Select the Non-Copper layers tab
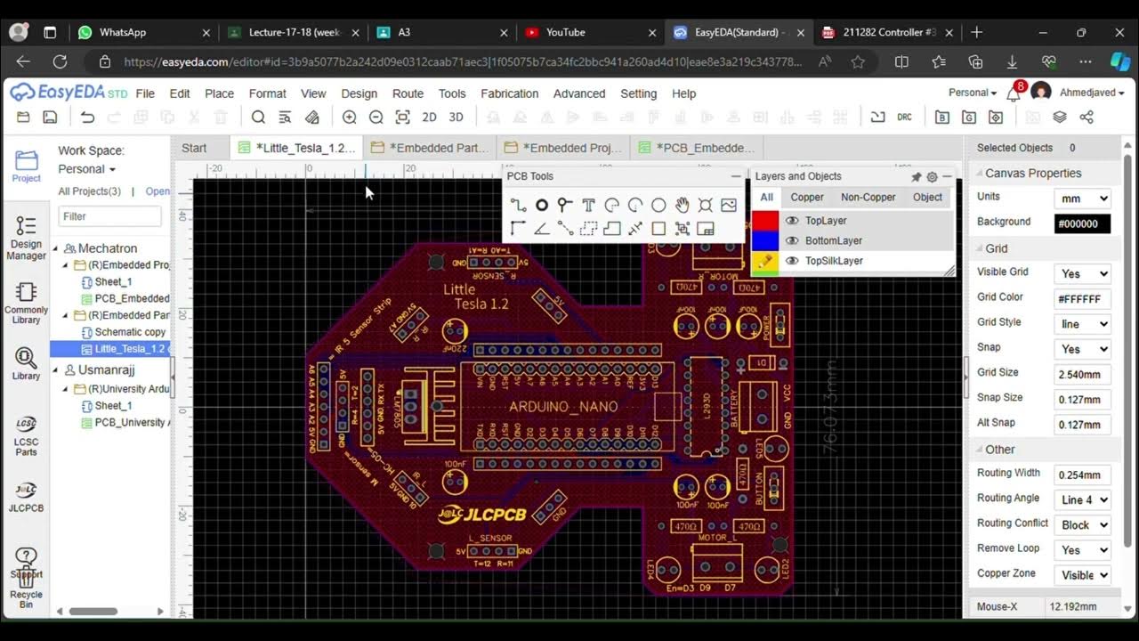1139x641 pixels. coord(868,198)
